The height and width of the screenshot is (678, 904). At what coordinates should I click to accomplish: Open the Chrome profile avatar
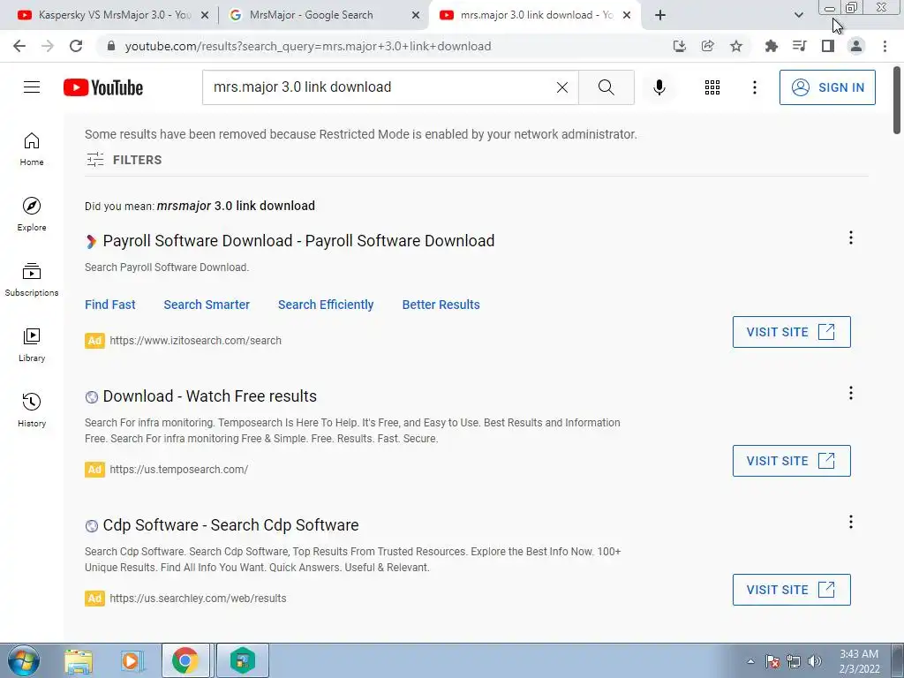pyautogui.click(x=856, y=46)
